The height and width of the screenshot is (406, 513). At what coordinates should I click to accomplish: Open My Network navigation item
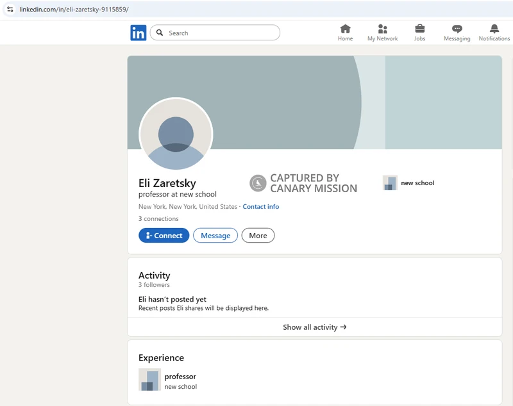pos(382,33)
